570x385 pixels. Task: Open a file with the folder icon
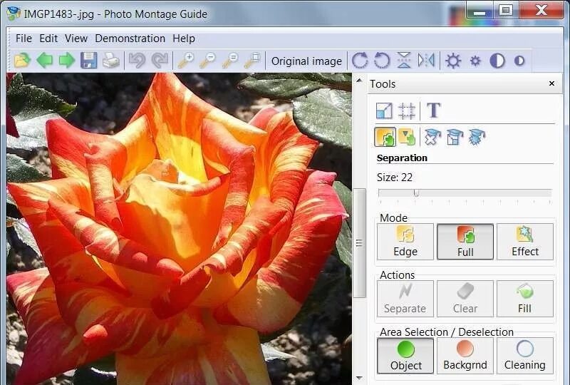22,61
